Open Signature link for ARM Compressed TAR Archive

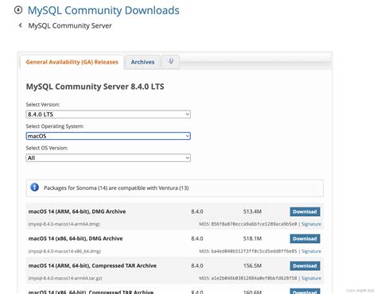(x=311, y=278)
